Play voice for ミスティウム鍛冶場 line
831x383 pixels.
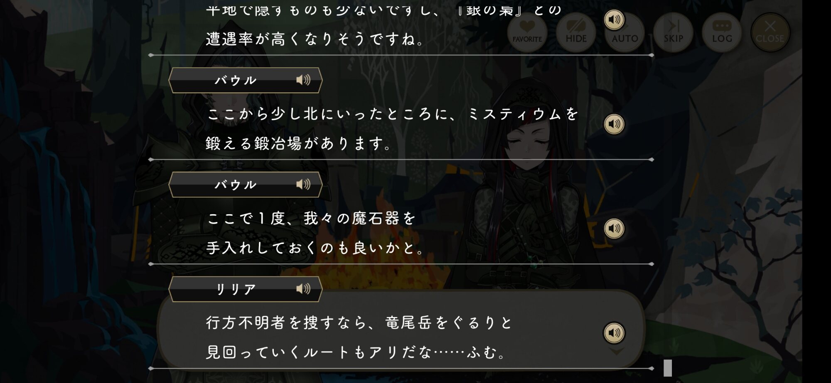click(x=614, y=124)
